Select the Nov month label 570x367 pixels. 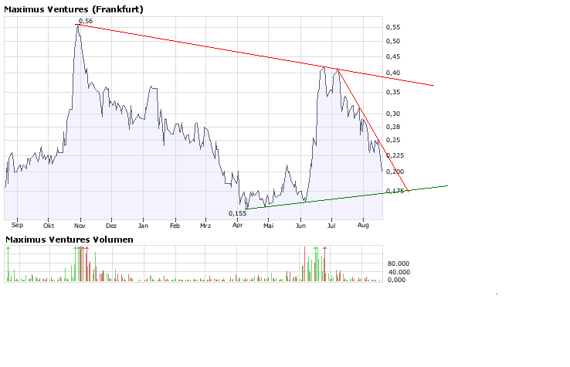80,226
